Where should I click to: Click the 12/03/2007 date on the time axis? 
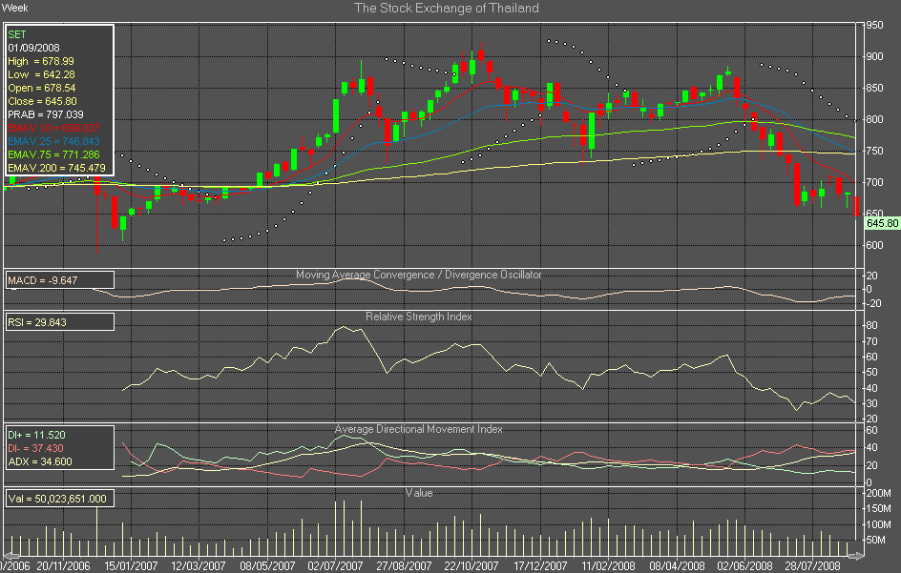point(199,566)
